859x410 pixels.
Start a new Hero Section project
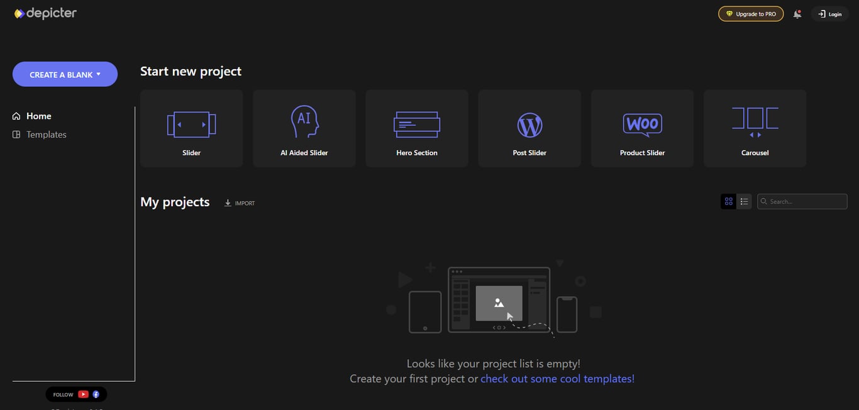pos(416,123)
